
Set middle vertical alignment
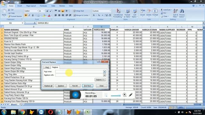coord(59,11)
